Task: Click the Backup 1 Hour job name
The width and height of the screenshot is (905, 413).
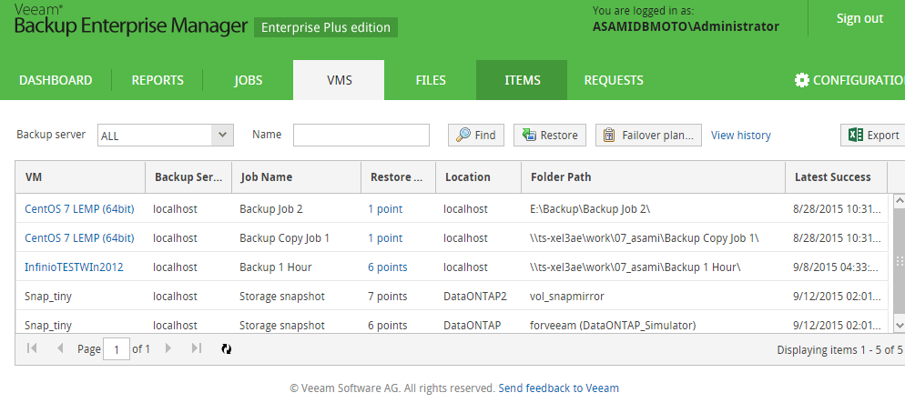Action: coord(275,267)
